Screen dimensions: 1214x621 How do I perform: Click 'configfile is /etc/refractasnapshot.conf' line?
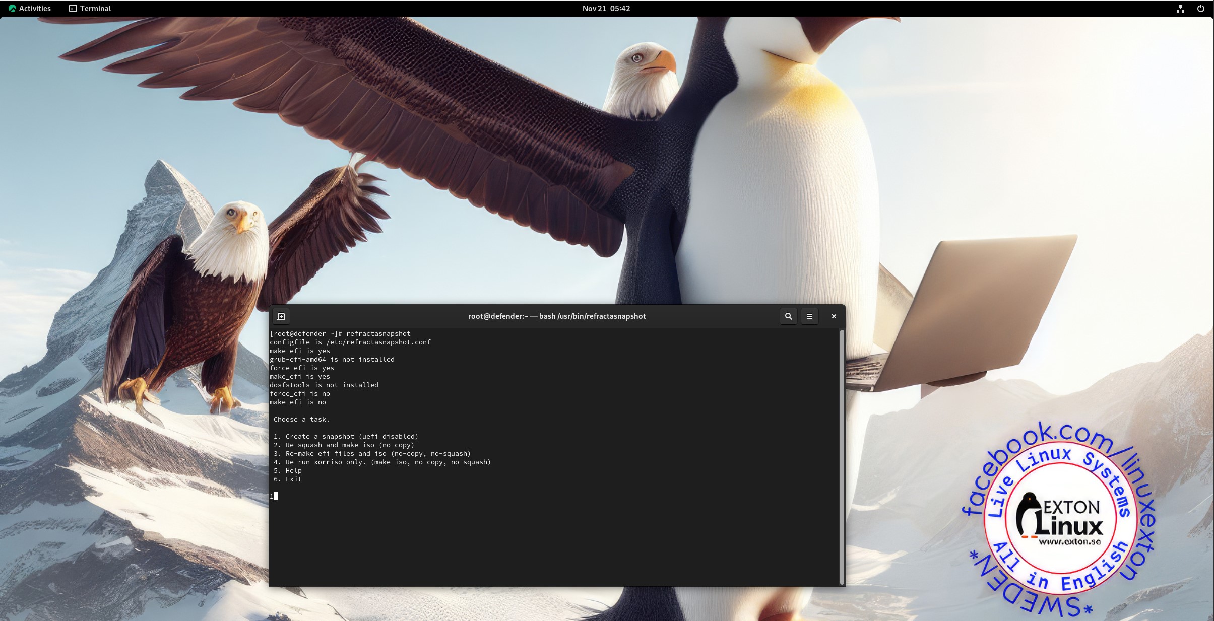pyautogui.click(x=350, y=342)
